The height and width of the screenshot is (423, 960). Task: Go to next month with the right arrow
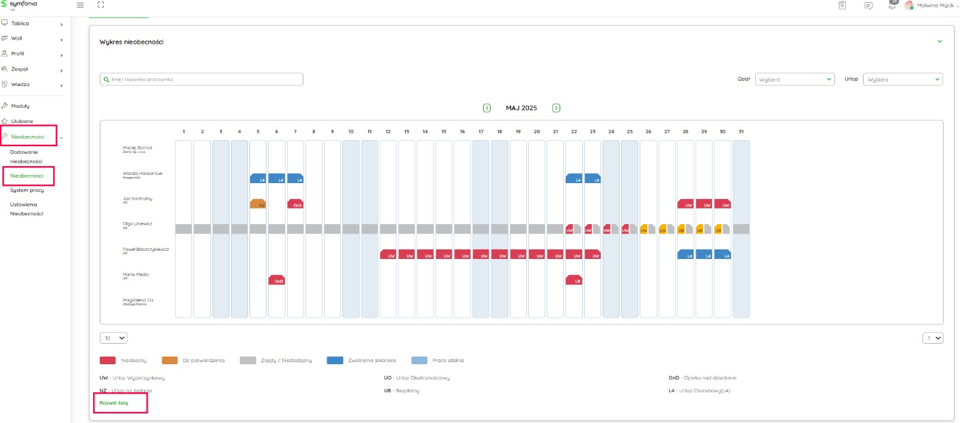tap(556, 108)
